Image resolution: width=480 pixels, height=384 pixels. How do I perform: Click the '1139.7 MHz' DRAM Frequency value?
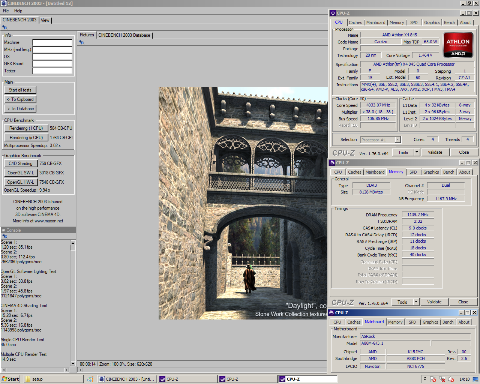(x=418, y=214)
